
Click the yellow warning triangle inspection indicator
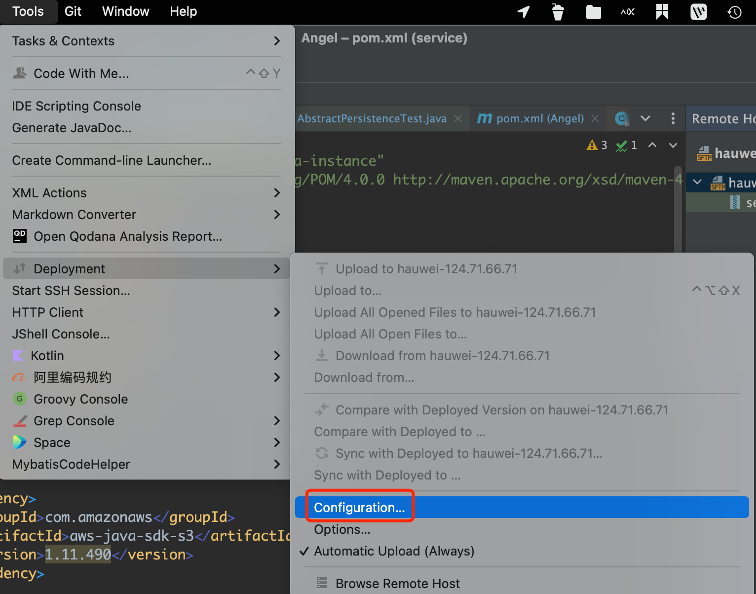pyautogui.click(x=592, y=145)
